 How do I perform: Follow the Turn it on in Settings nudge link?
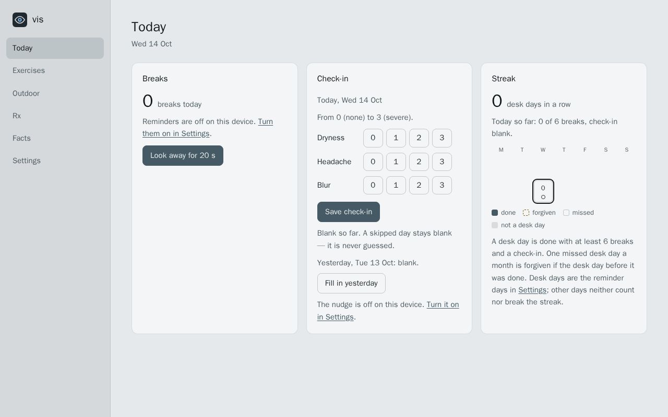pyautogui.click(x=388, y=311)
